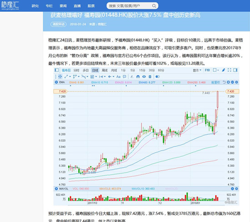The width and height of the screenshot is (250, 222).
Task: Select the arrow annotation tool
Action: tap(110, 77)
